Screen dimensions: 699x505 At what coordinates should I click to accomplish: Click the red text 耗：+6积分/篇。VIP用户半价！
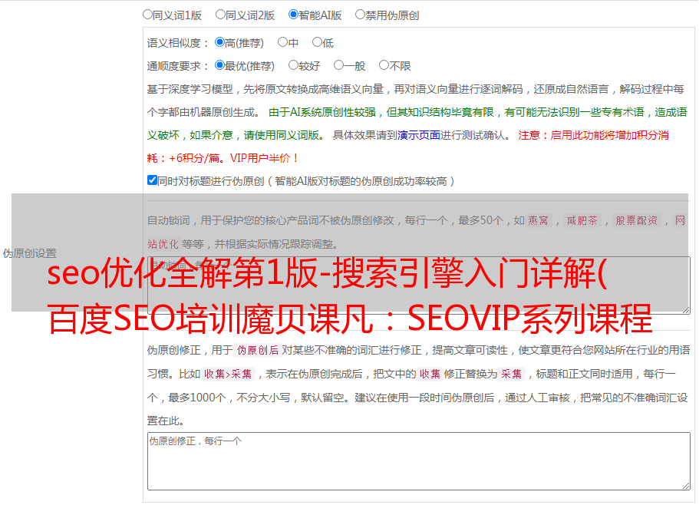[223, 158]
